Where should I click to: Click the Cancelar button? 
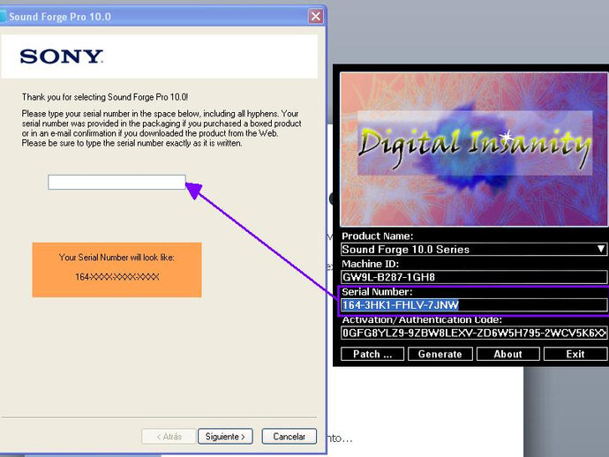tap(289, 437)
